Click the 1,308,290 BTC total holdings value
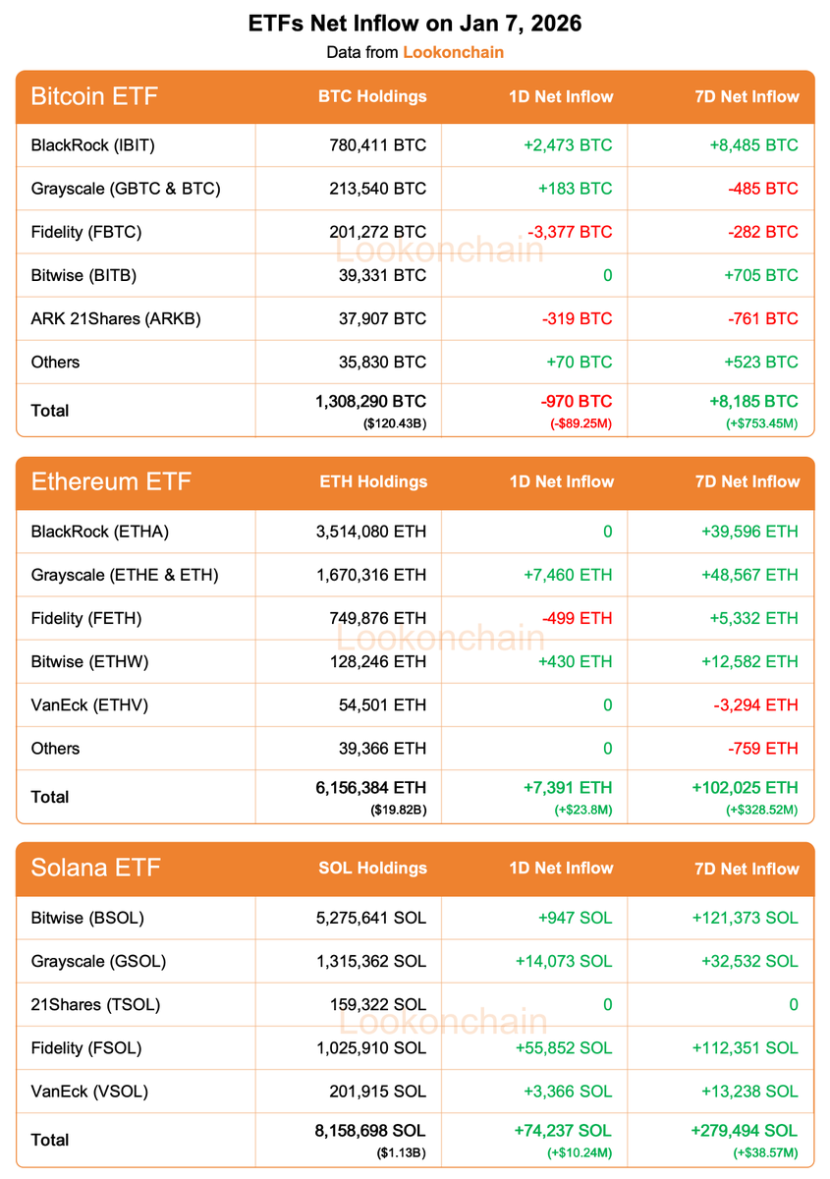This screenshot has width=830, height=1179. pos(371,402)
